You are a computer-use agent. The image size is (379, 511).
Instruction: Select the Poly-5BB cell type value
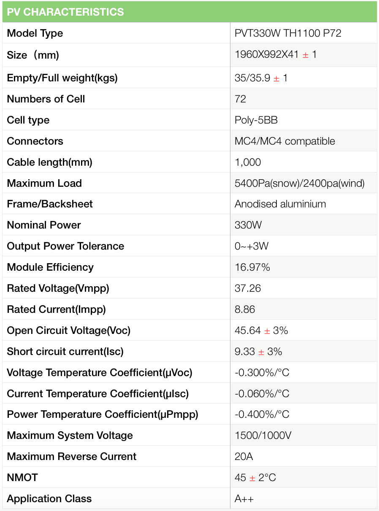256,120
